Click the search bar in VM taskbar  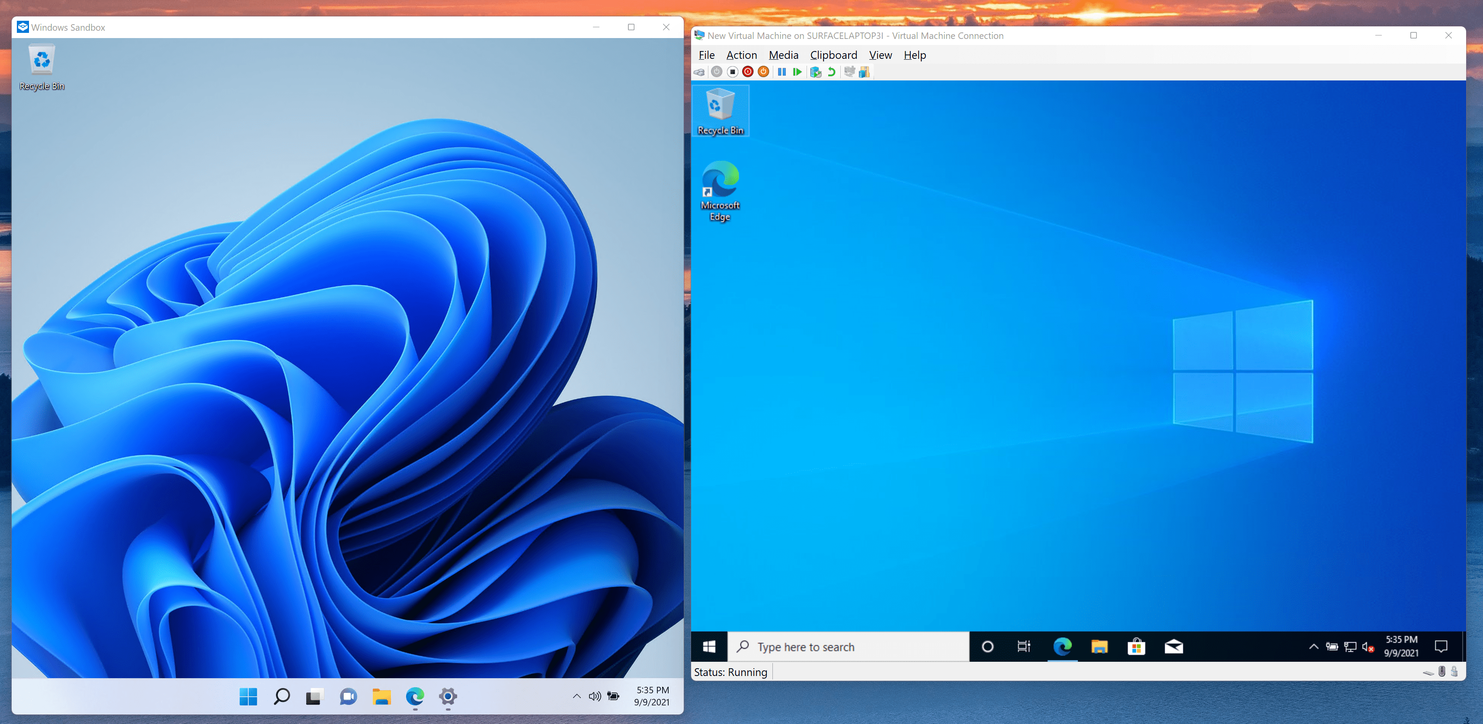coord(849,647)
